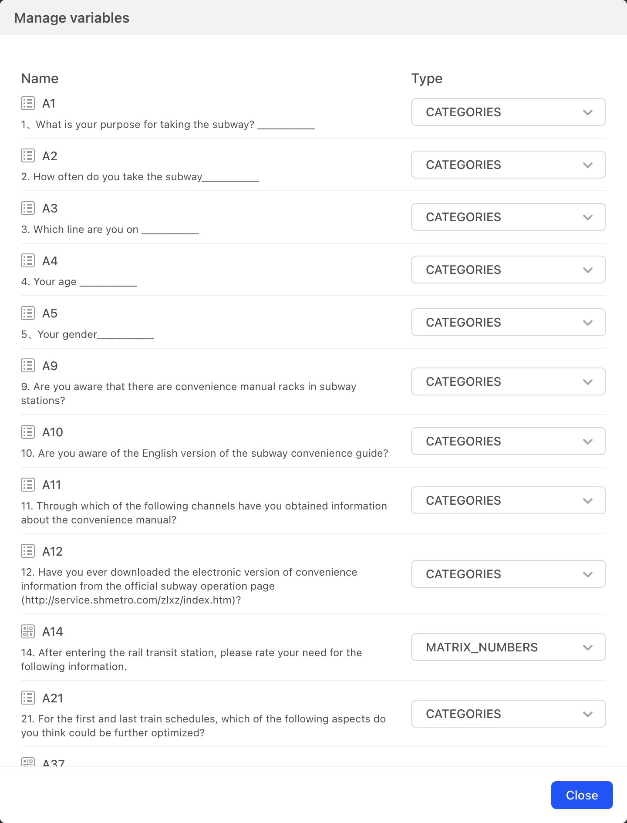This screenshot has width=627, height=823.
Task: Click the list icon next to A12
Action: point(28,551)
